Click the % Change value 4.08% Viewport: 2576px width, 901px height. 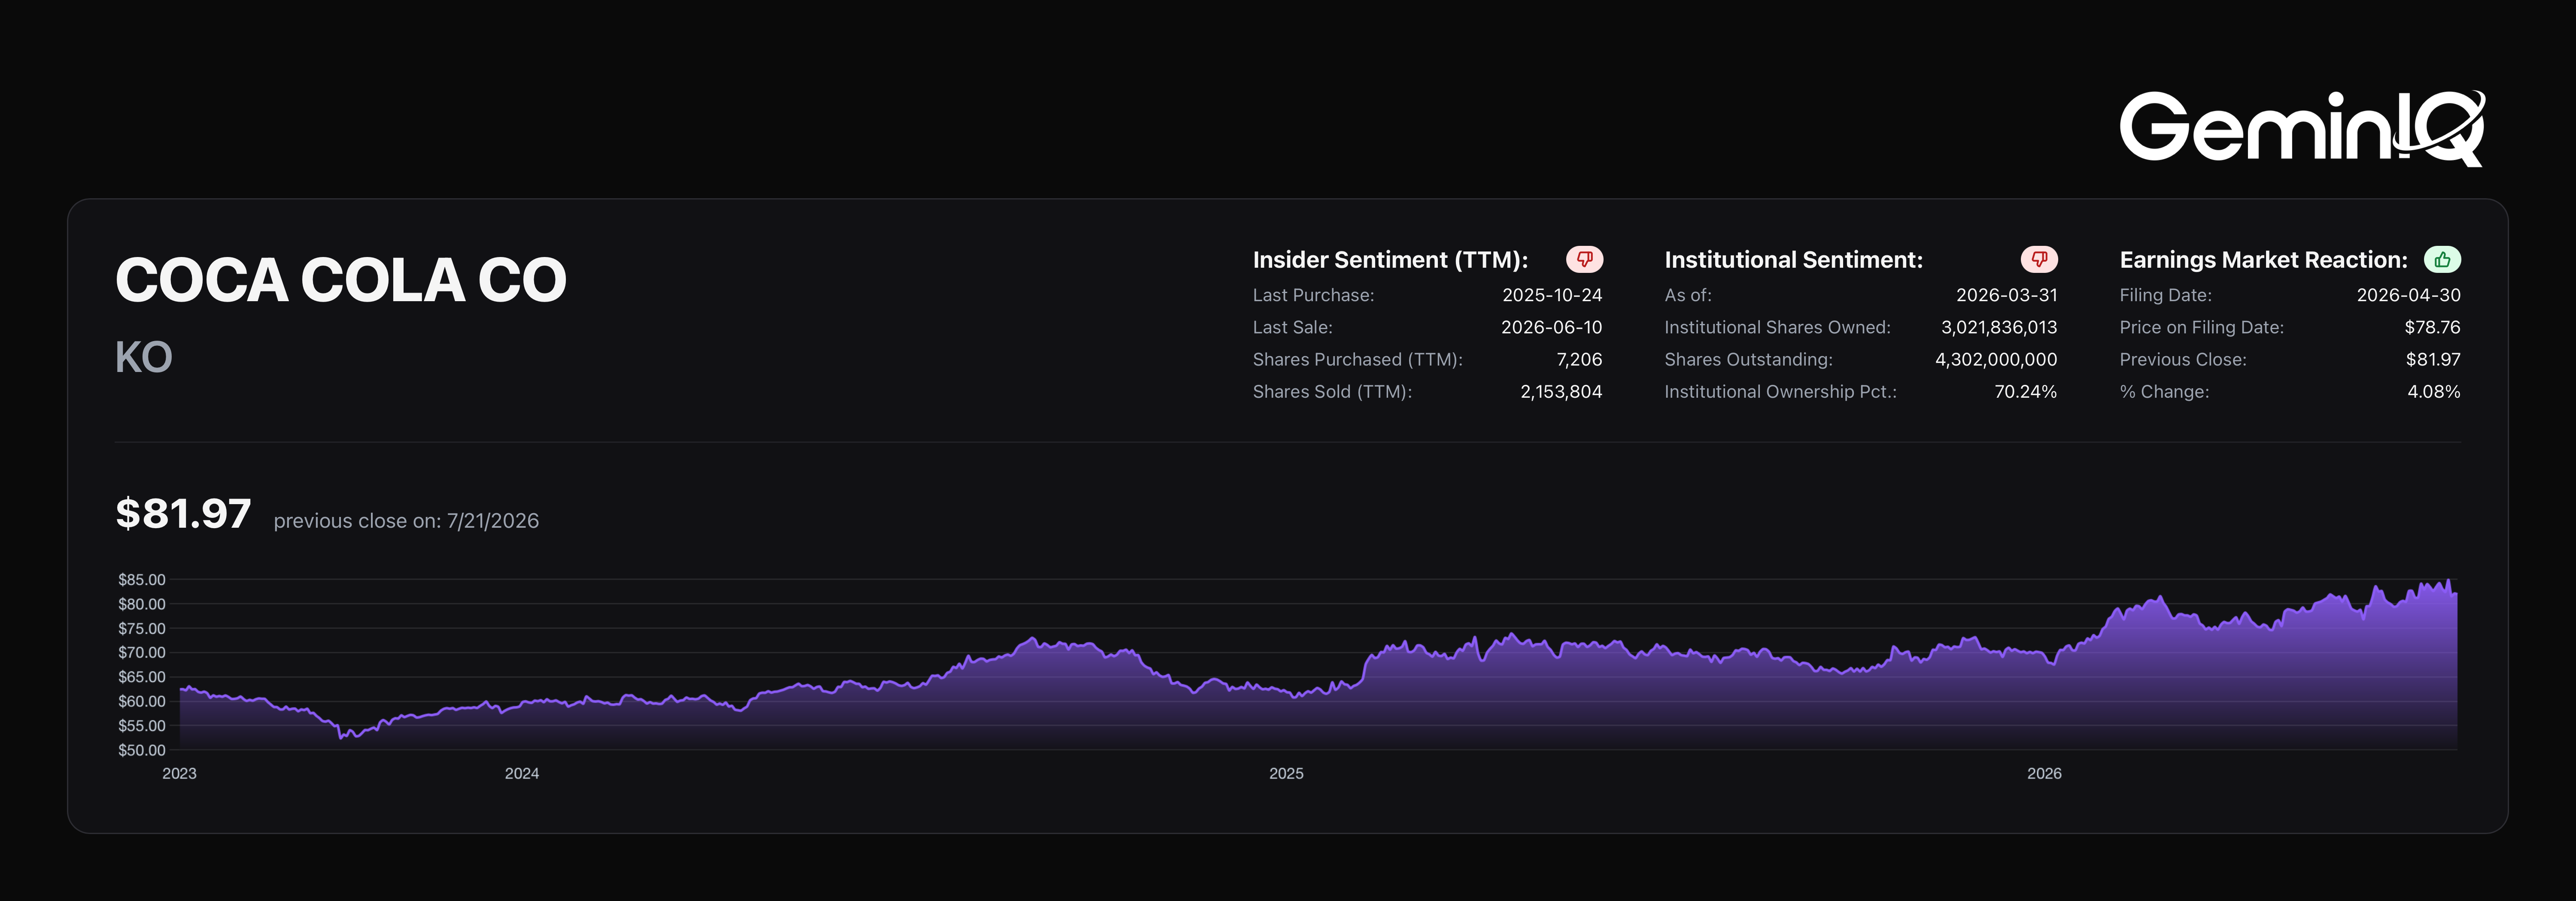pos(2433,392)
